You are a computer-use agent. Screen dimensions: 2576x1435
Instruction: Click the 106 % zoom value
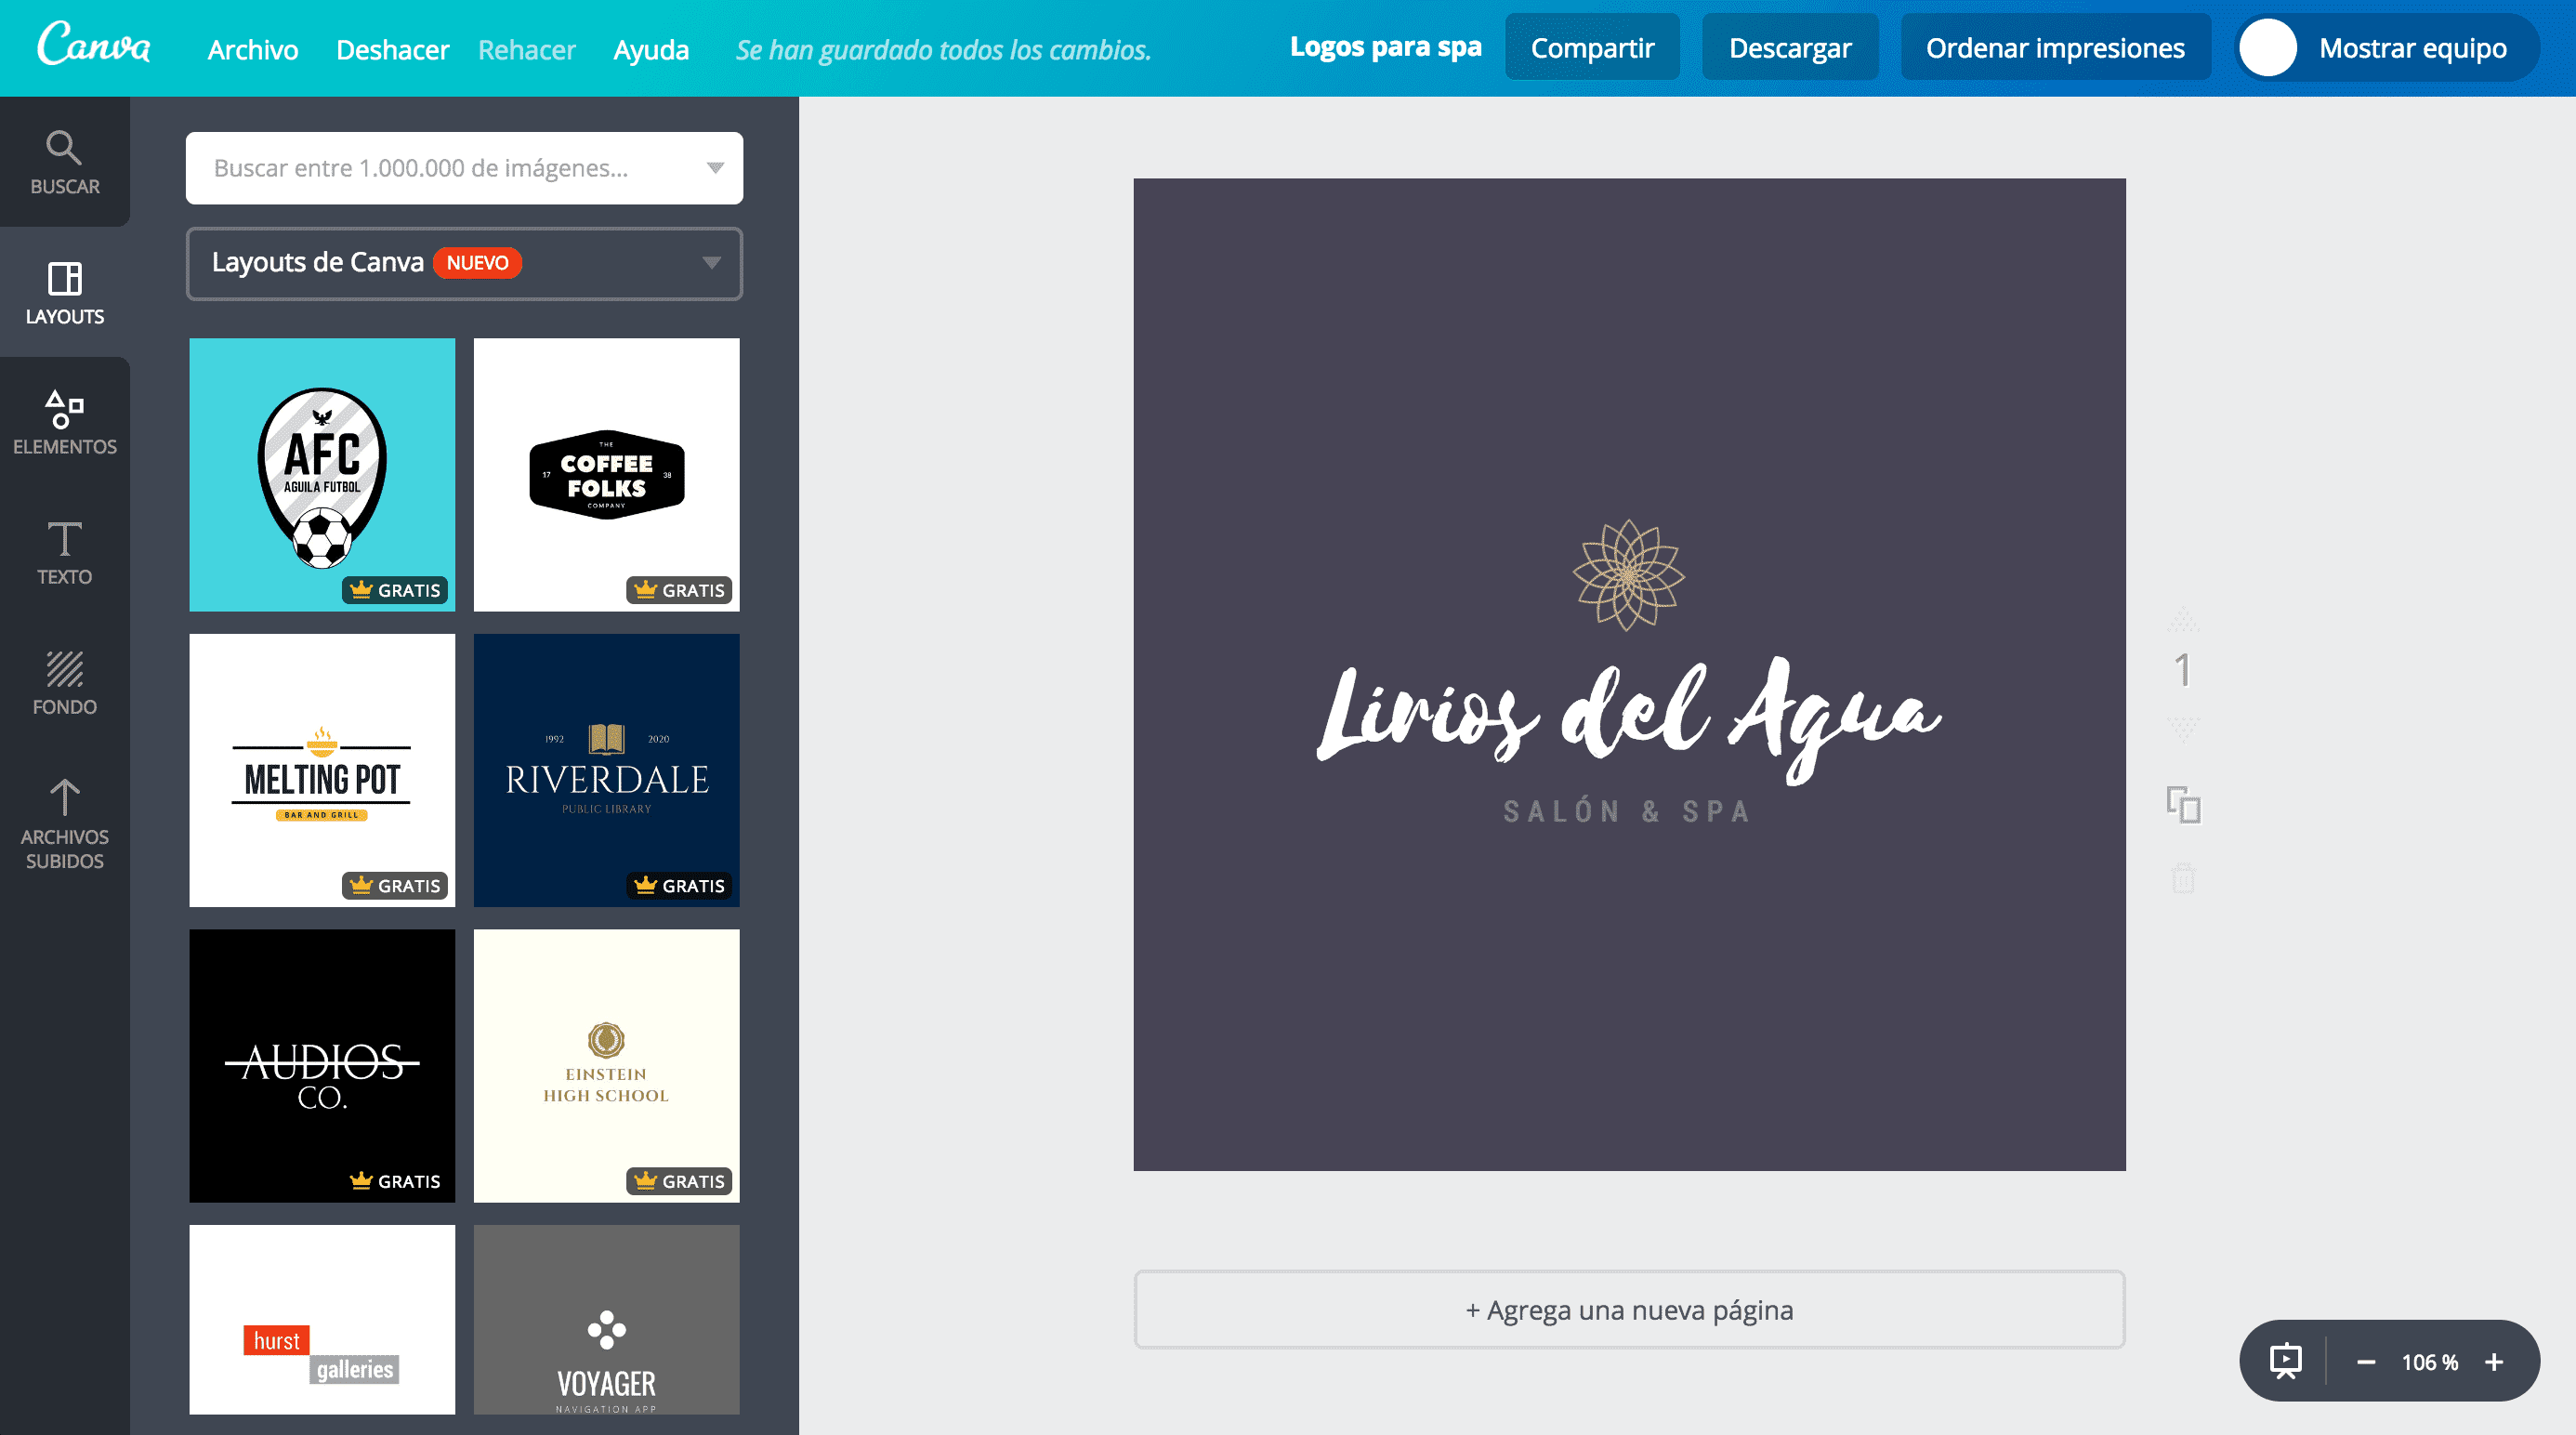point(2429,1362)
